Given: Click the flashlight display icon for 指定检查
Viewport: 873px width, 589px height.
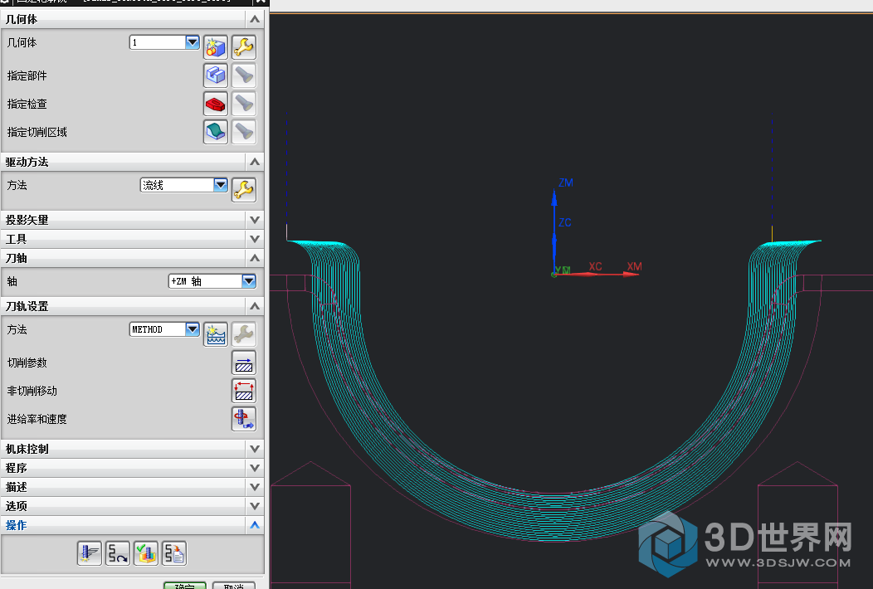Looking at the screenshot, I should tap(244, 104).
